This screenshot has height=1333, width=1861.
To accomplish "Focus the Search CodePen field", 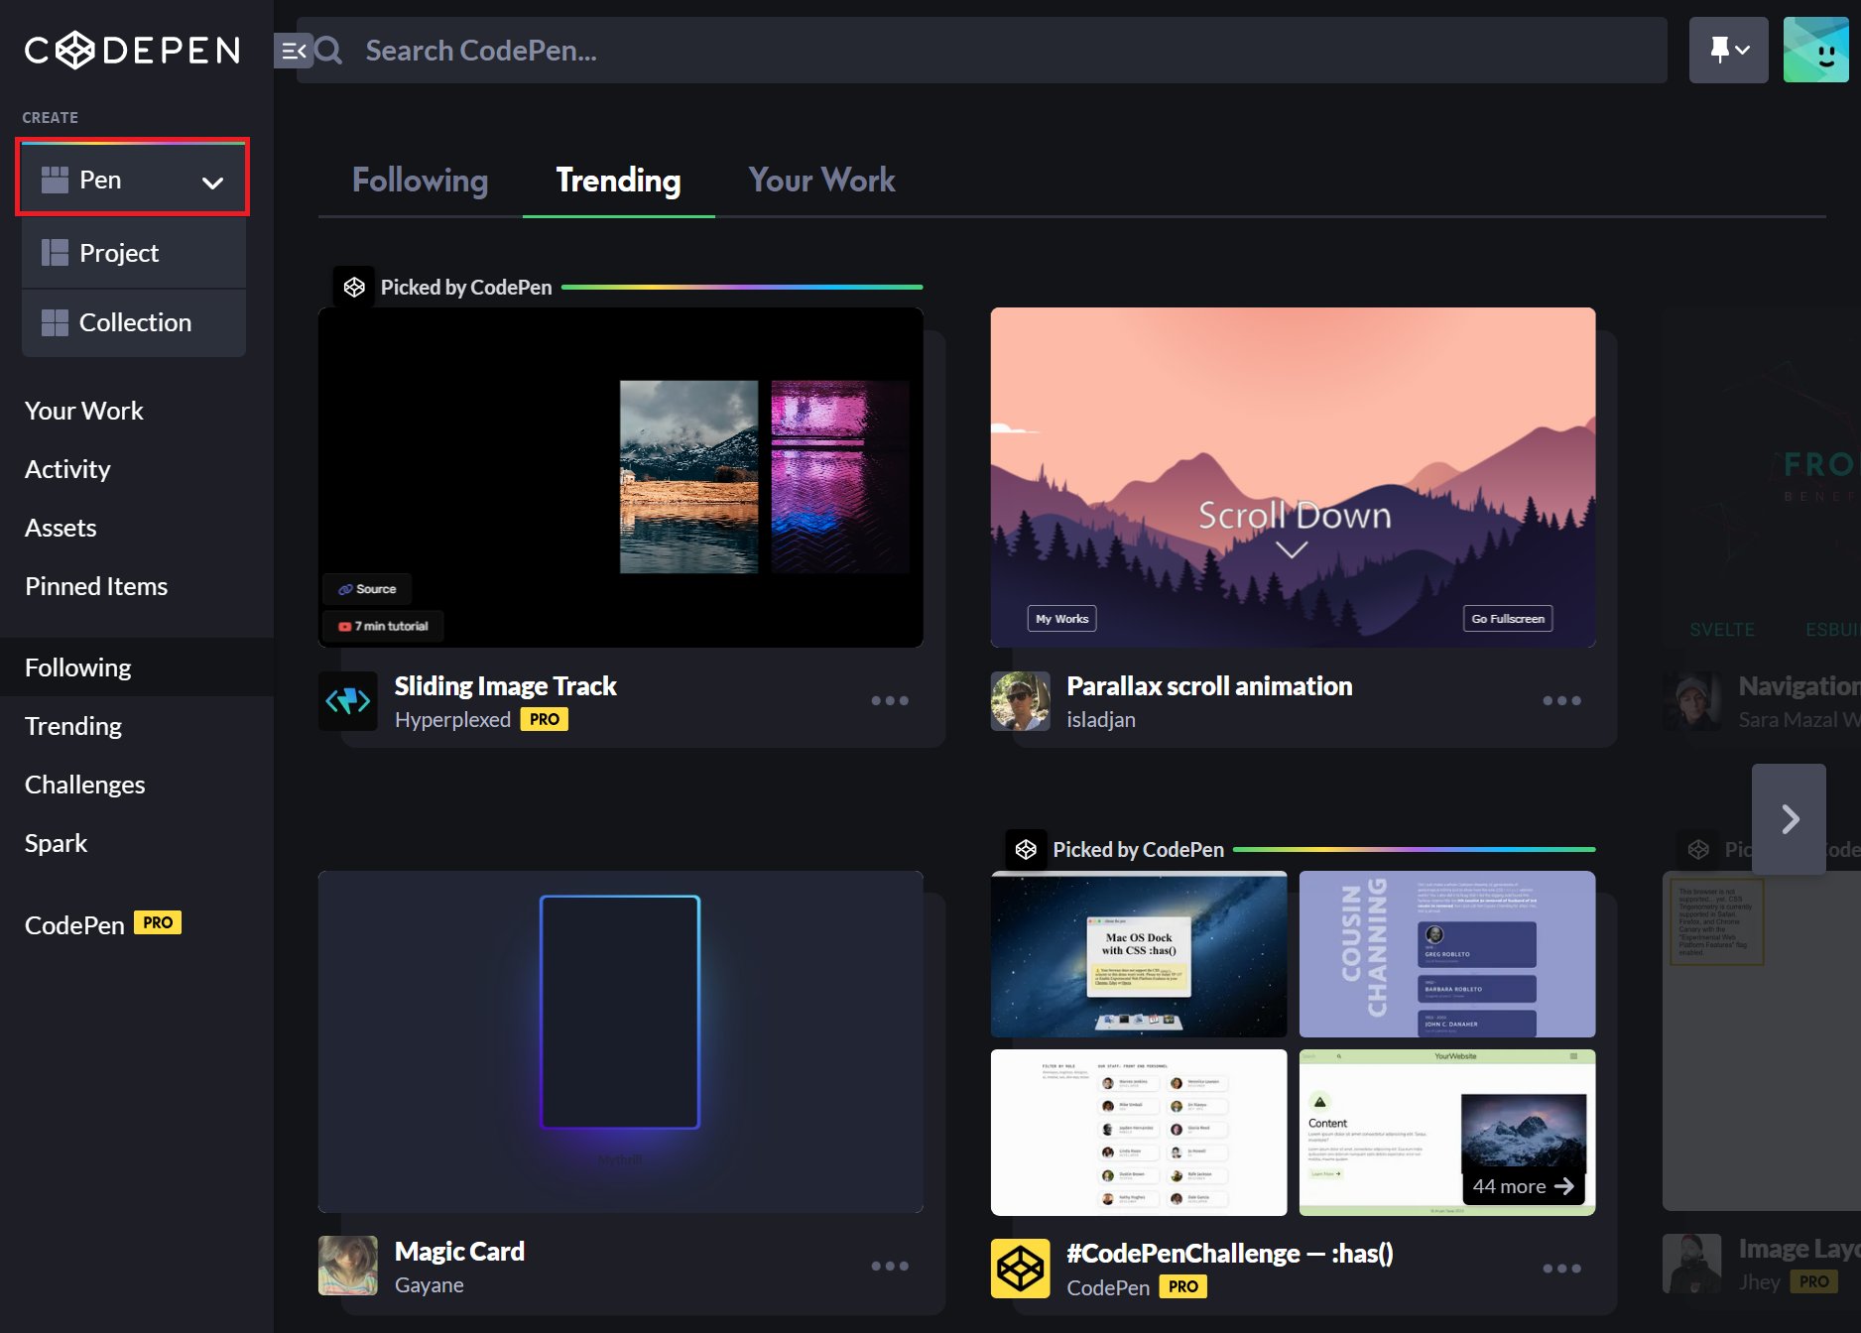I will click(x=981, y=51).
